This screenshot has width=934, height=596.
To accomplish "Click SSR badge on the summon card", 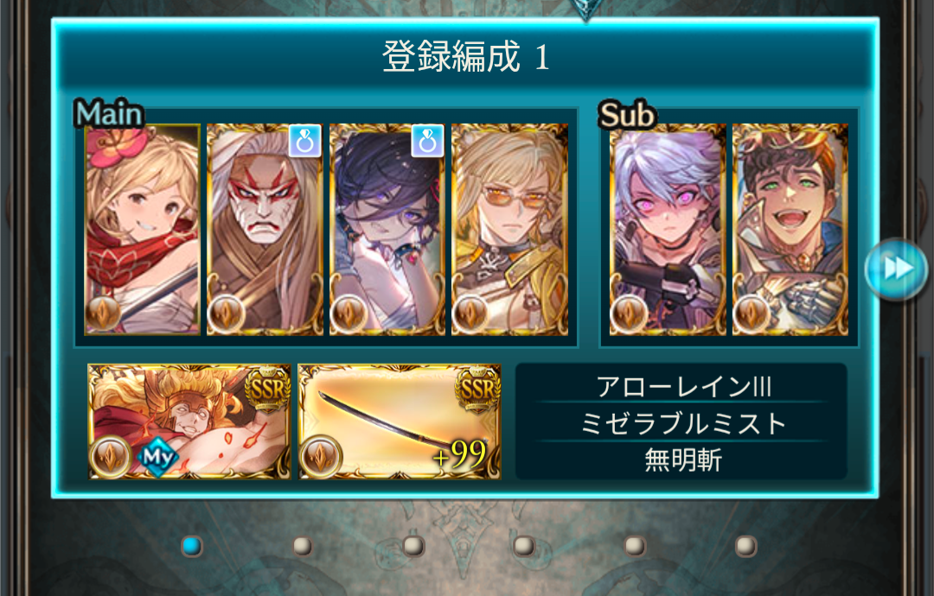I will pos(267,389).
